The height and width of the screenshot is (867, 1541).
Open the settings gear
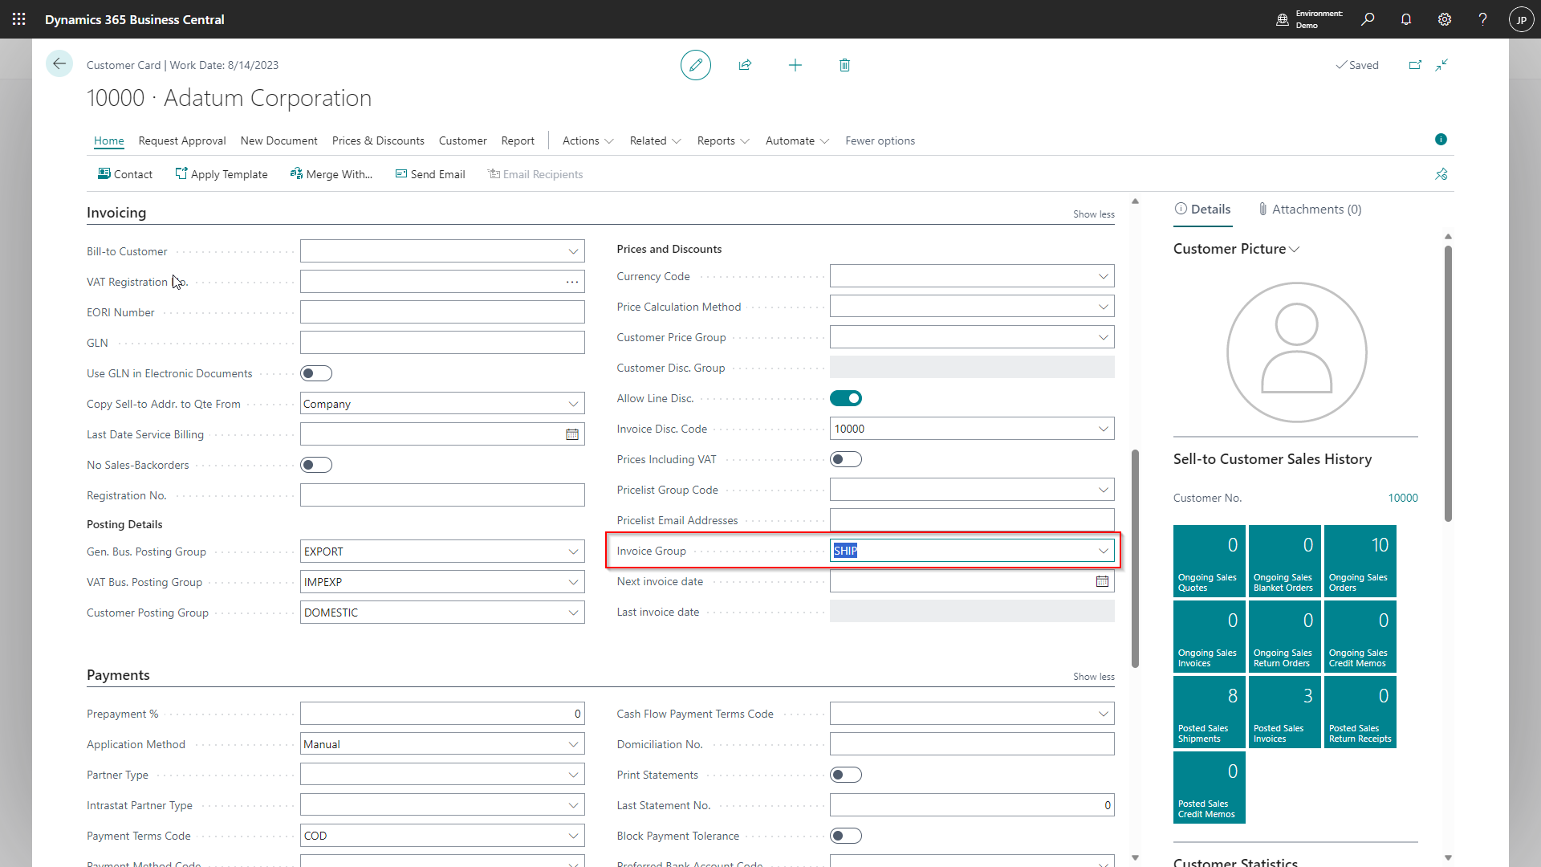(1445, 19)
